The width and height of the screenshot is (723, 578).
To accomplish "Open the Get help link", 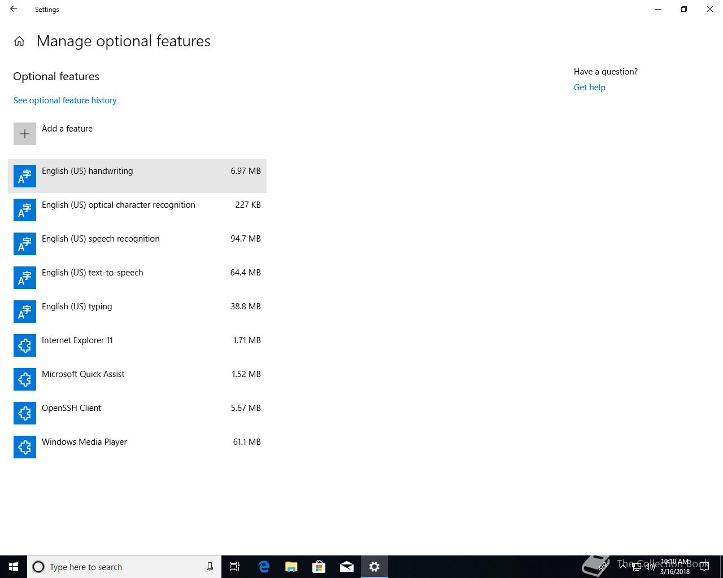I will point(590,87).
